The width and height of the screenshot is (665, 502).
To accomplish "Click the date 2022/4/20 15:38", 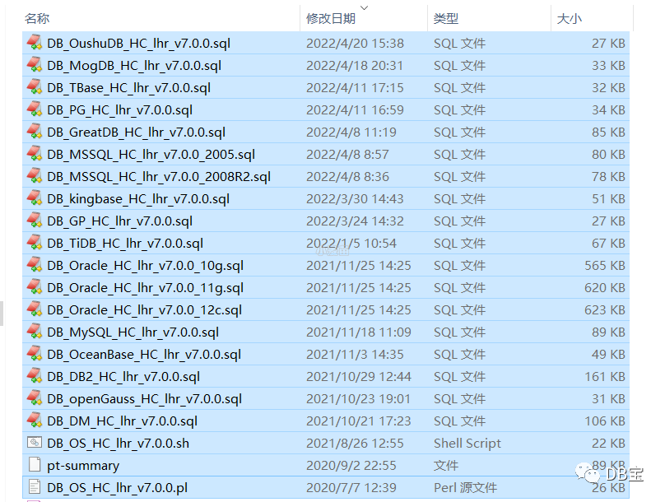I will coord(355,44).
